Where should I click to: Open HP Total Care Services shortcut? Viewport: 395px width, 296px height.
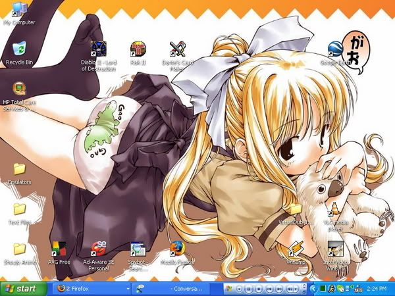[19, 97]
